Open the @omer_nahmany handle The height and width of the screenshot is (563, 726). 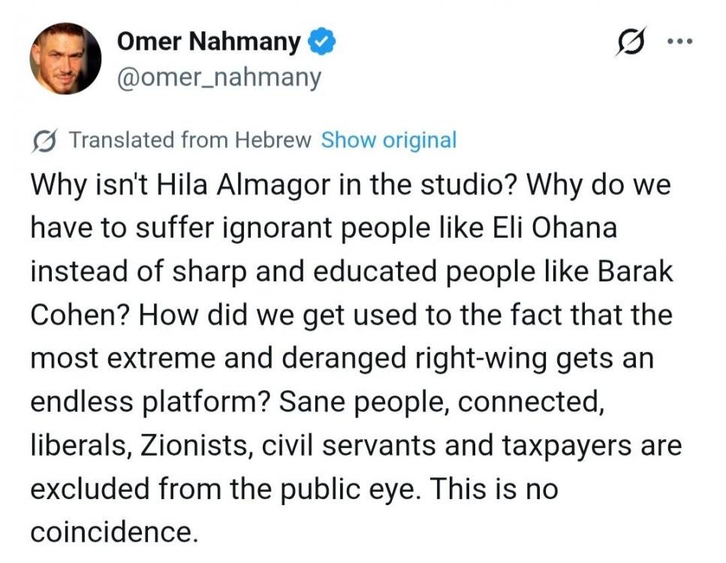click(219, 77)
